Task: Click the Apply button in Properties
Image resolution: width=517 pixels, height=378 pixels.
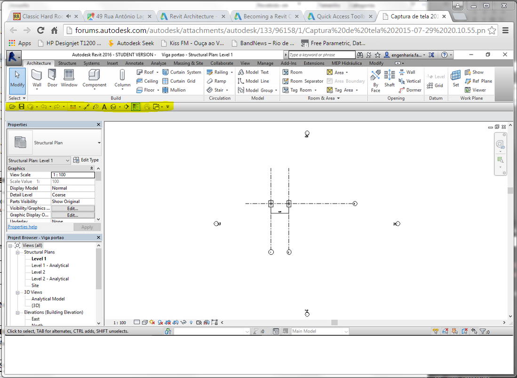Action: [87, 227]
